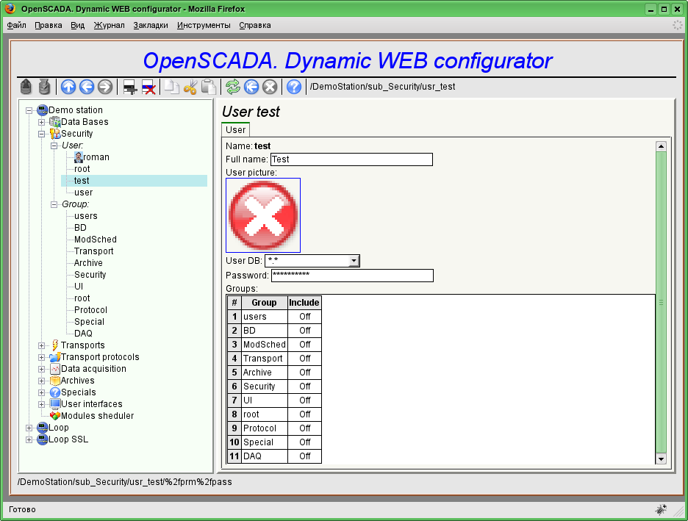Open the Правка menu
This screenshot has width=688, height=521.
click(49, 26)
